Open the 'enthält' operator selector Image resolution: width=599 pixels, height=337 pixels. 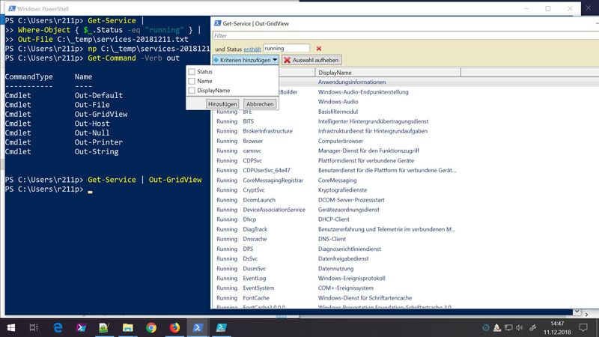tap(252, 49)
